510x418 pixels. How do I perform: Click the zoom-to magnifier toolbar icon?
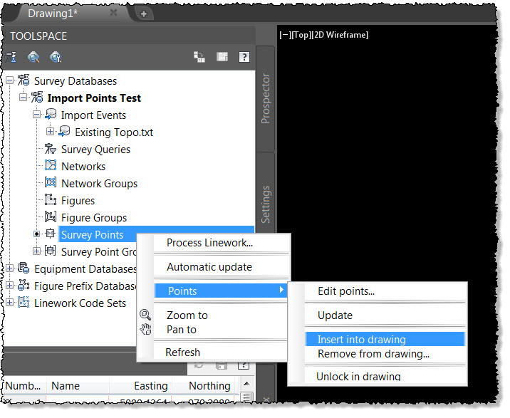point(33,57)
